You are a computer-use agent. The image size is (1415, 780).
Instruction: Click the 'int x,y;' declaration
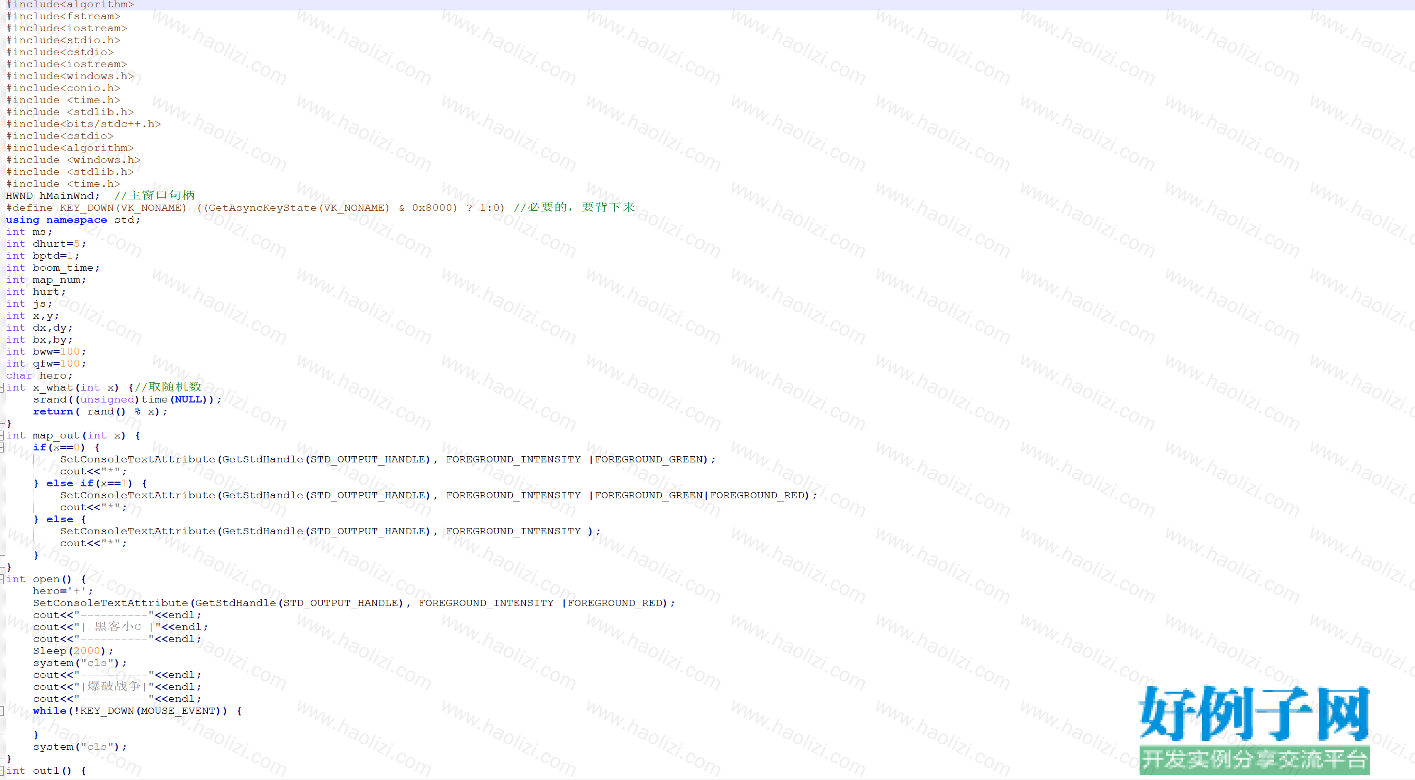pyautogui.click(x=32, y=316)
